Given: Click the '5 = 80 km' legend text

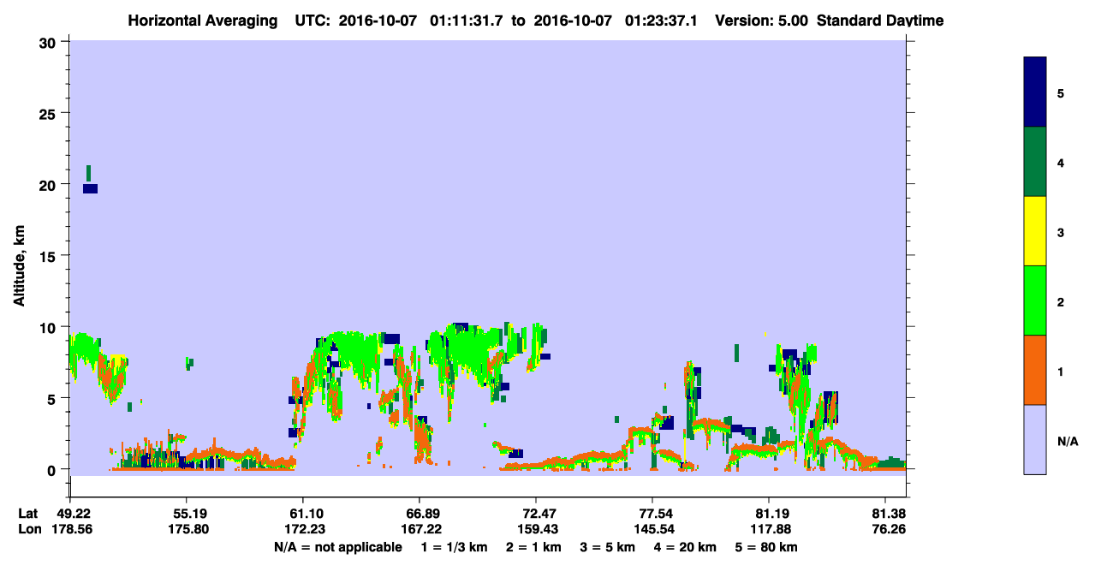Looking at the screenshot, I should tap(765, 547).
